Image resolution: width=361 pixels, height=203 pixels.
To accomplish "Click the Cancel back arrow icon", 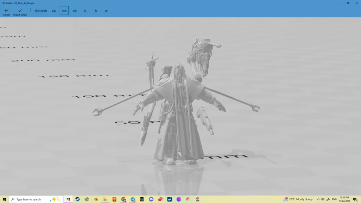I will tap(6, 11).
